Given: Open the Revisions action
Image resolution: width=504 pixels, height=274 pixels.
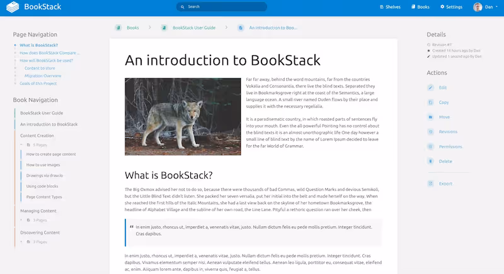Looking at the screenshot, I should [448, 132].
